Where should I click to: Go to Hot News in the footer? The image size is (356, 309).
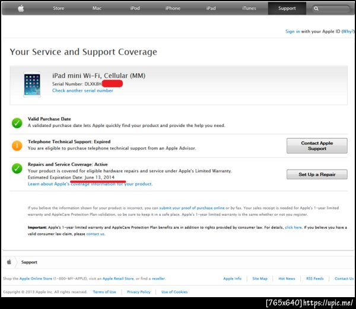coord(287,279)
